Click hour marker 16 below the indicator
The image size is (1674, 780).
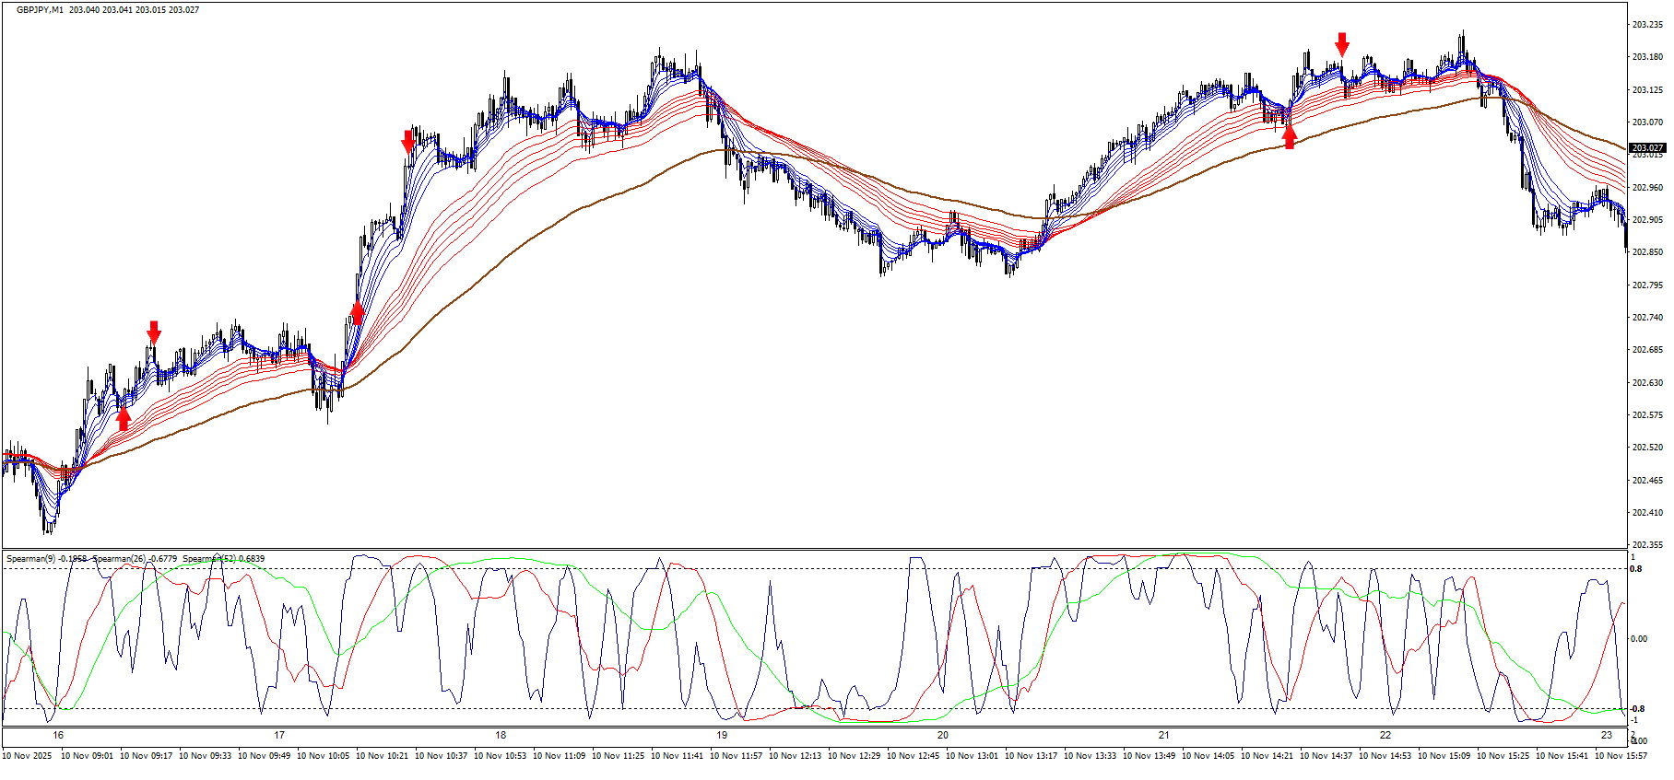58,735
